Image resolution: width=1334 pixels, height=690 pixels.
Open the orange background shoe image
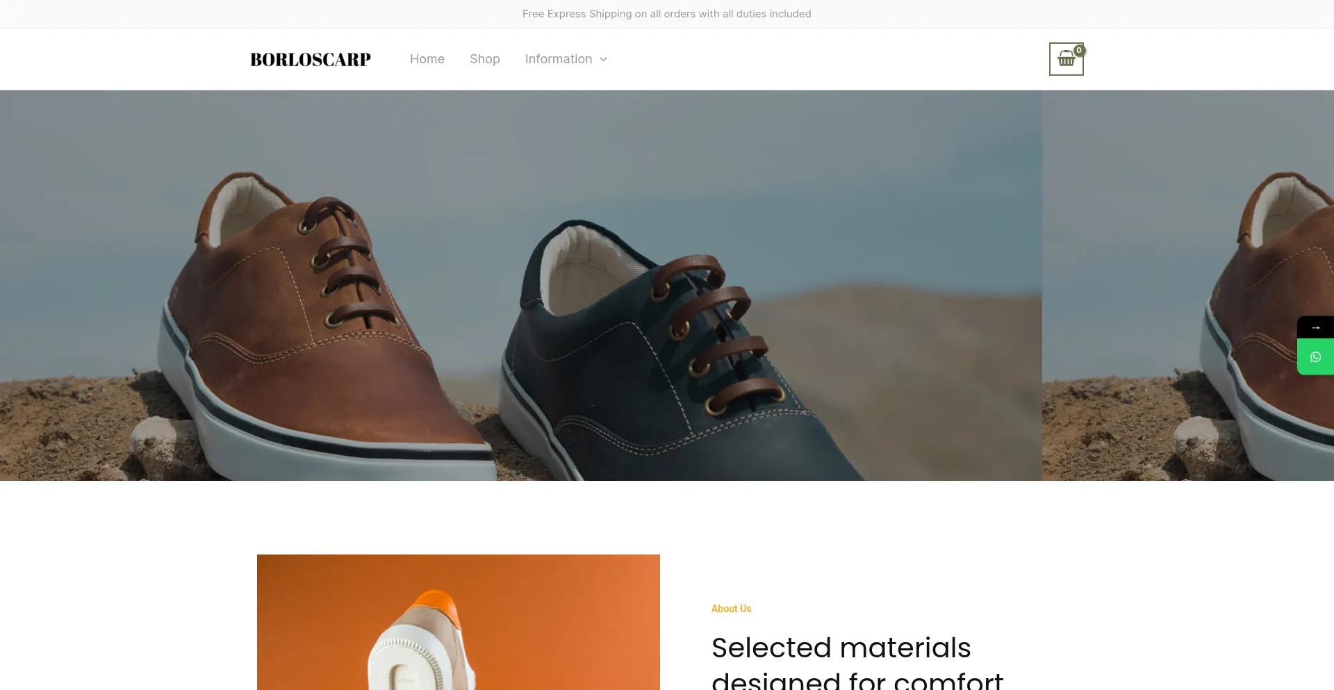click(x=459, y=622)
